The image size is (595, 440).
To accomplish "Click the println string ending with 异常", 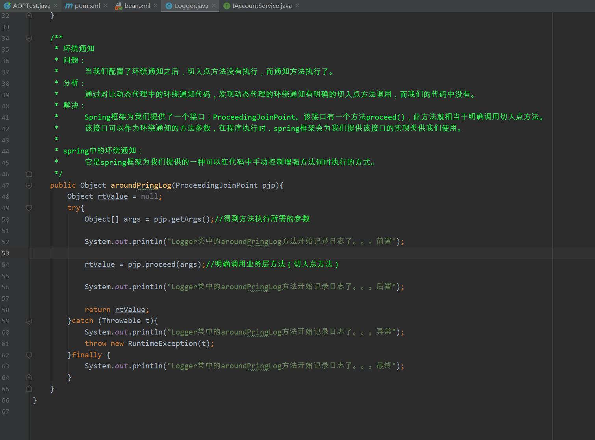I will [x=282, y=332].
